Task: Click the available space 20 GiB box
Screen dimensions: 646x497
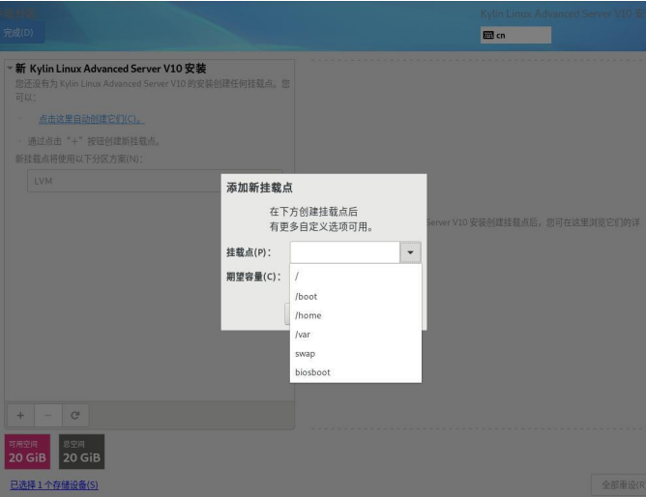Action: (27, 452)
